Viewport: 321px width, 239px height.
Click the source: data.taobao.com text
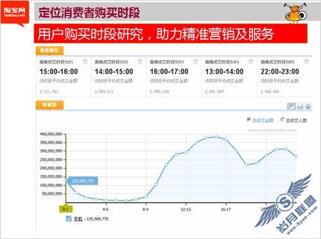(x=272, y=130)
